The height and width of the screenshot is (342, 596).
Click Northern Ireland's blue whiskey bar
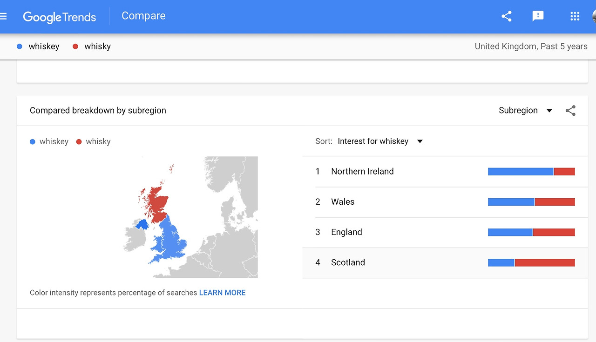(521, 172)
